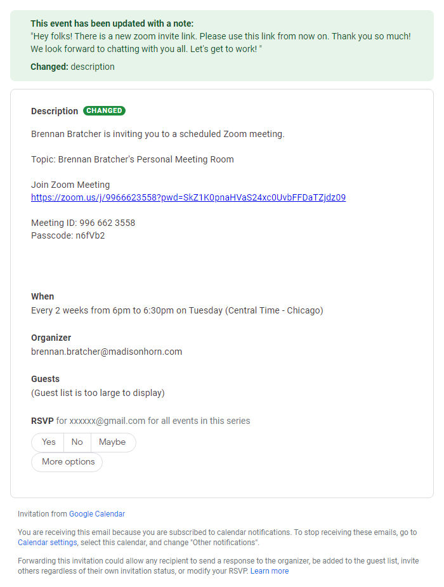The height and width of the screenshot is (587, 444).
Task: Click the green CHANGED badge
Action: point(104,110)
